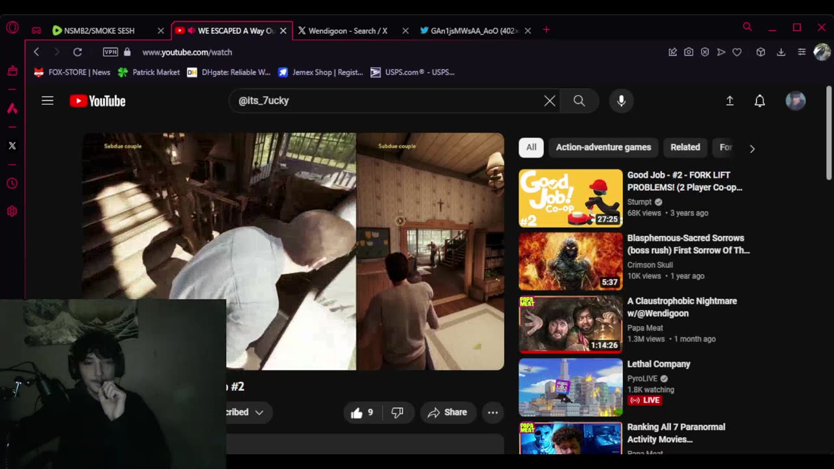Open settings gear in sidebar
This screenshot has height=469, width=834.
tap(12, 211)
